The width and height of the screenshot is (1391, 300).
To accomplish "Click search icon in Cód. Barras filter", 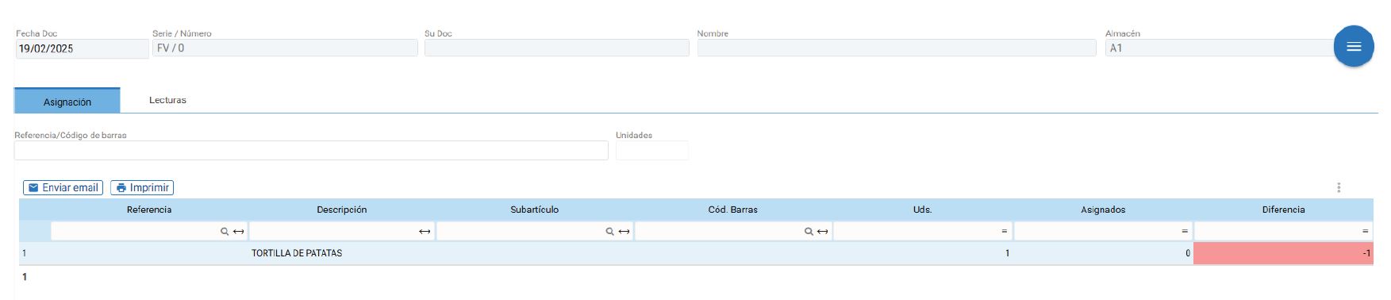I will click(x=809, y=232).
